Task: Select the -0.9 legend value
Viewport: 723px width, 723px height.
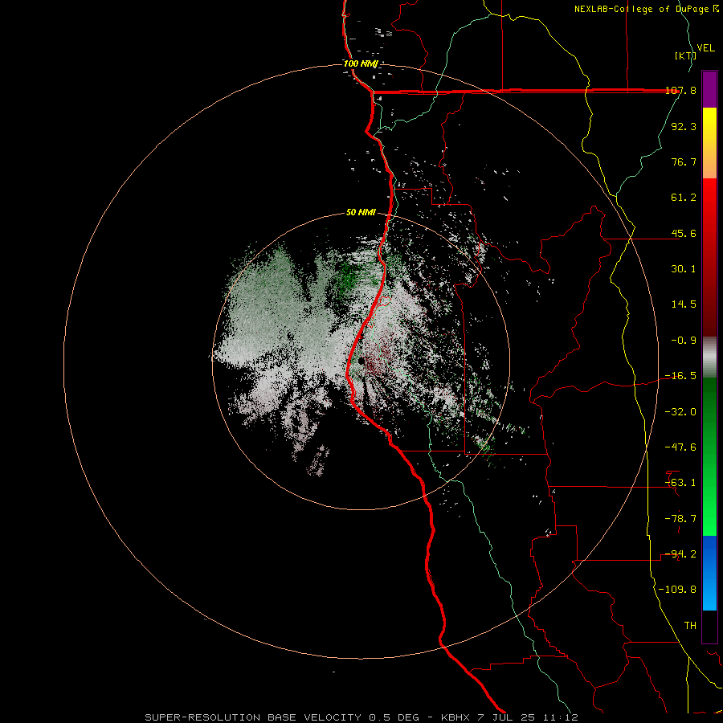Action: (x=684, y=341)
